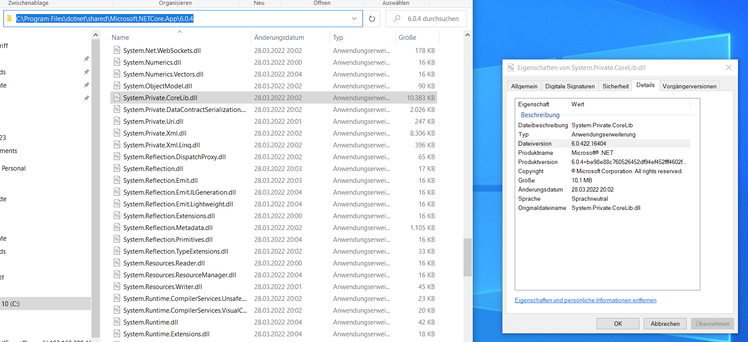Click file icon of System.Numerics.Vectors.dll
The image size is (748, 342).
[117, 74]
